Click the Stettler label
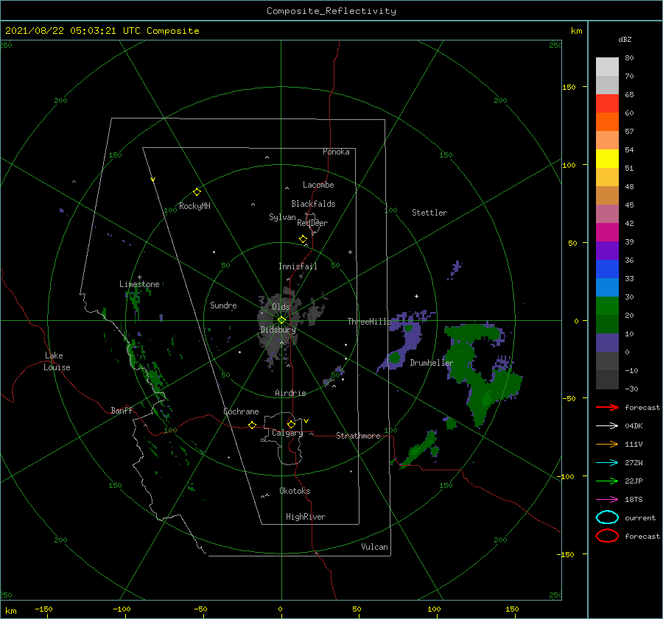Viewport: 663px width, 619px height. pos(429,213)
